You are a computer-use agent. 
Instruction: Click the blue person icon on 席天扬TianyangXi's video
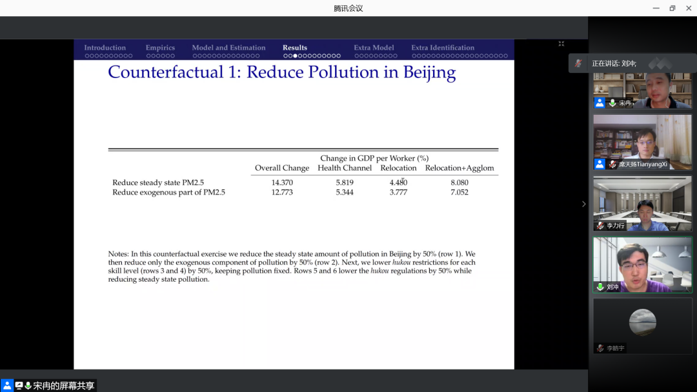click(600, 164)
